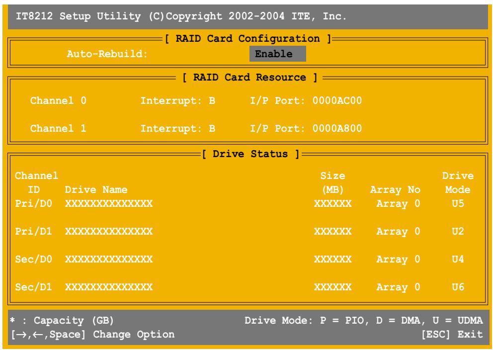Click the size value in the Sec/D0 row

[332, 259]
